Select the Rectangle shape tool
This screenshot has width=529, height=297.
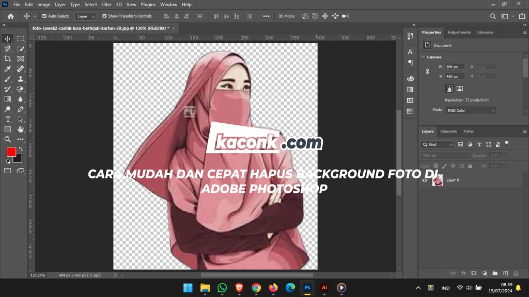pos(7,129)
